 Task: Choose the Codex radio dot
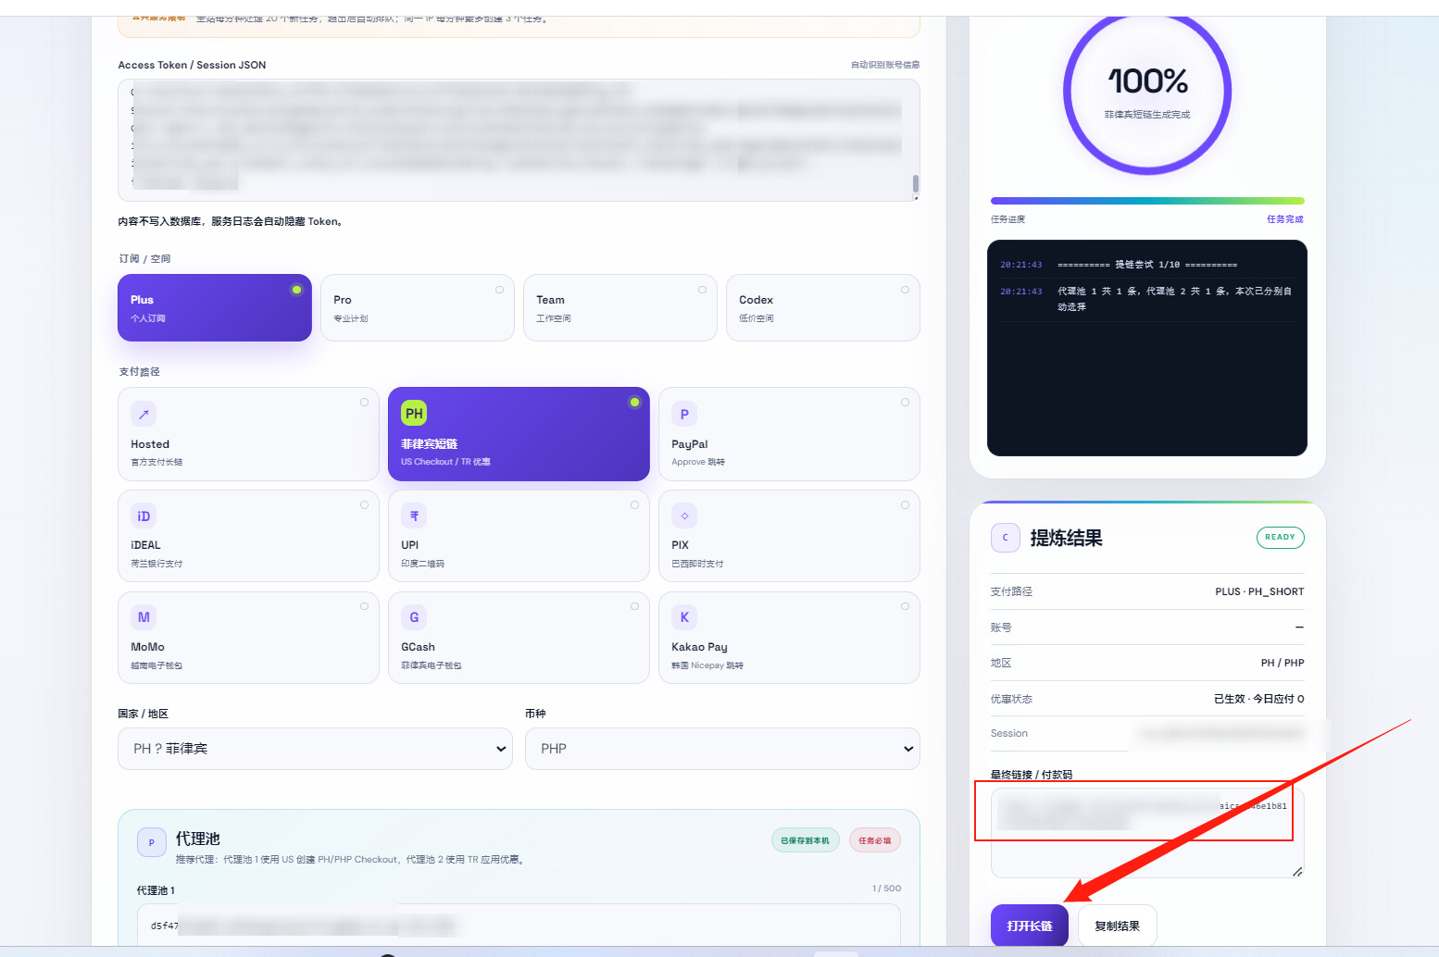905,290
